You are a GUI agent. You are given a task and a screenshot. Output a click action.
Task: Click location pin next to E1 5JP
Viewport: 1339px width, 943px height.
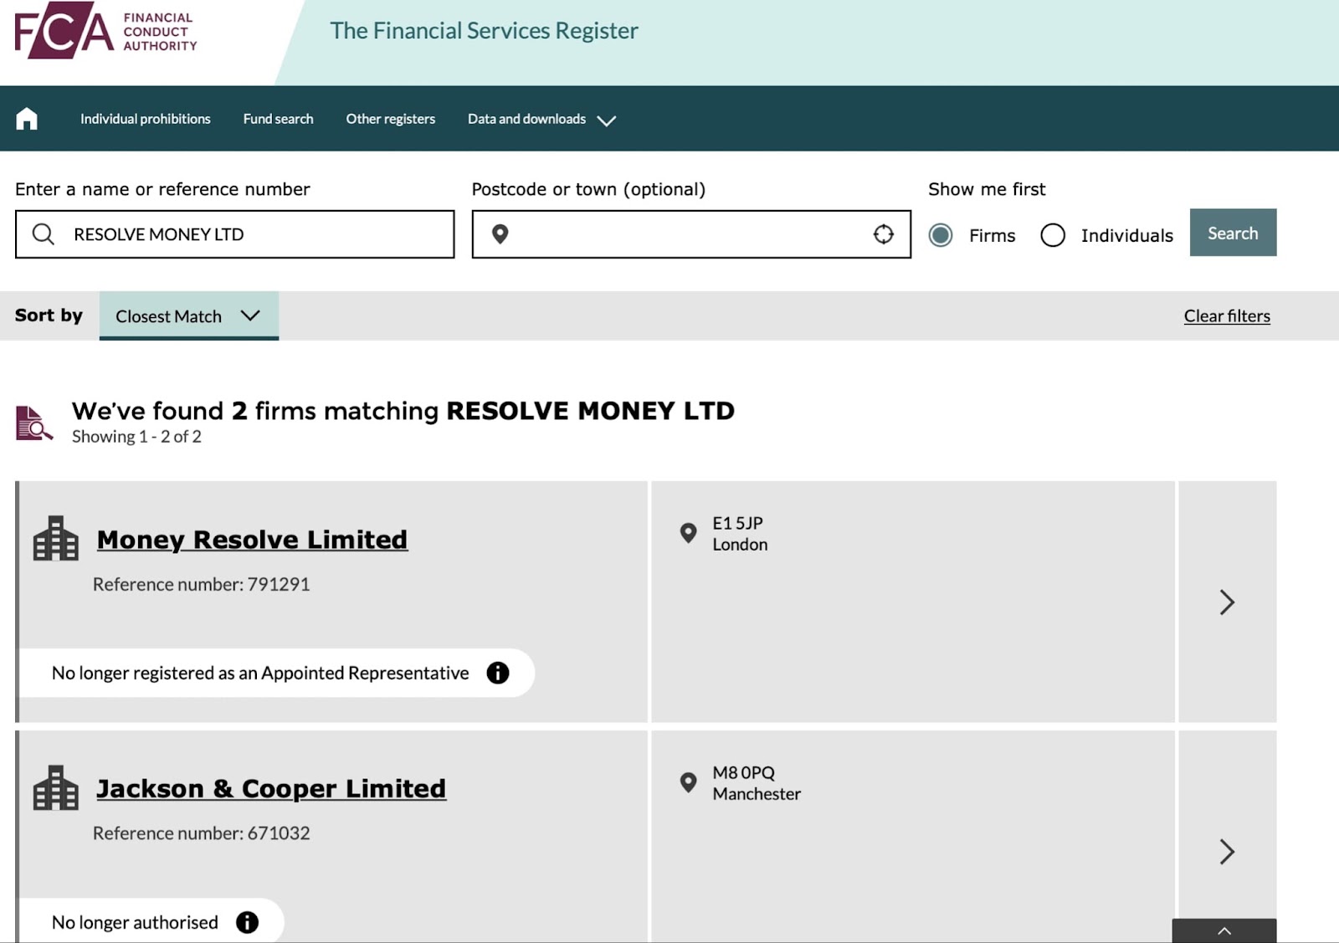(688, 533)
